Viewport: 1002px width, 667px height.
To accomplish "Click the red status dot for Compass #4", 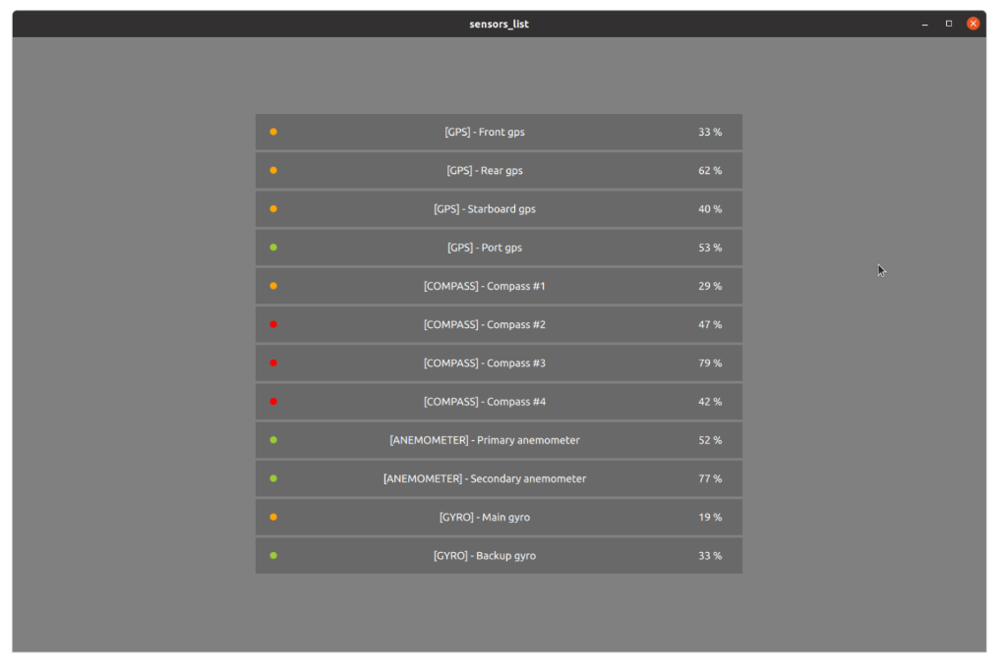I will (273, 402).
